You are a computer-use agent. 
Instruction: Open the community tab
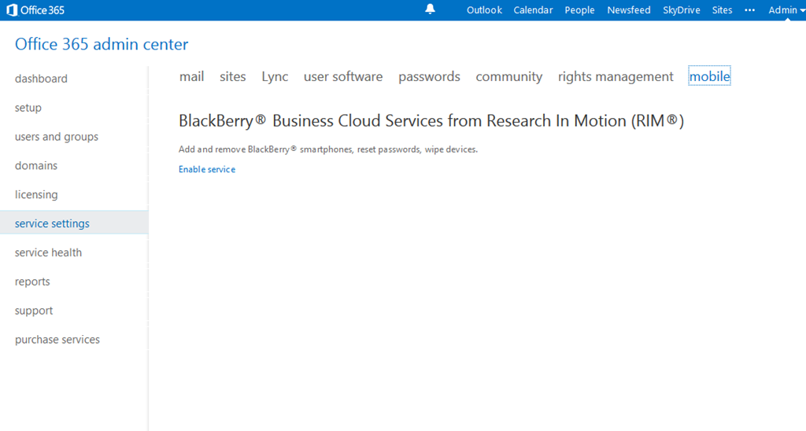click(x=509, y=76)
